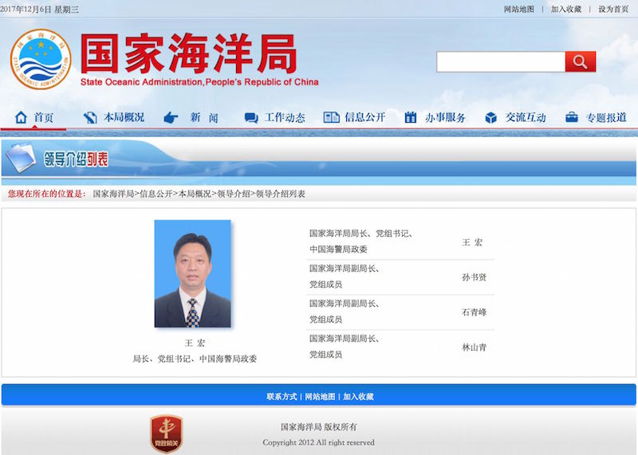The height and width of the screenshot is (455, 638).
Task: Click the house icon beside 首页
Action: coord(21,117)
